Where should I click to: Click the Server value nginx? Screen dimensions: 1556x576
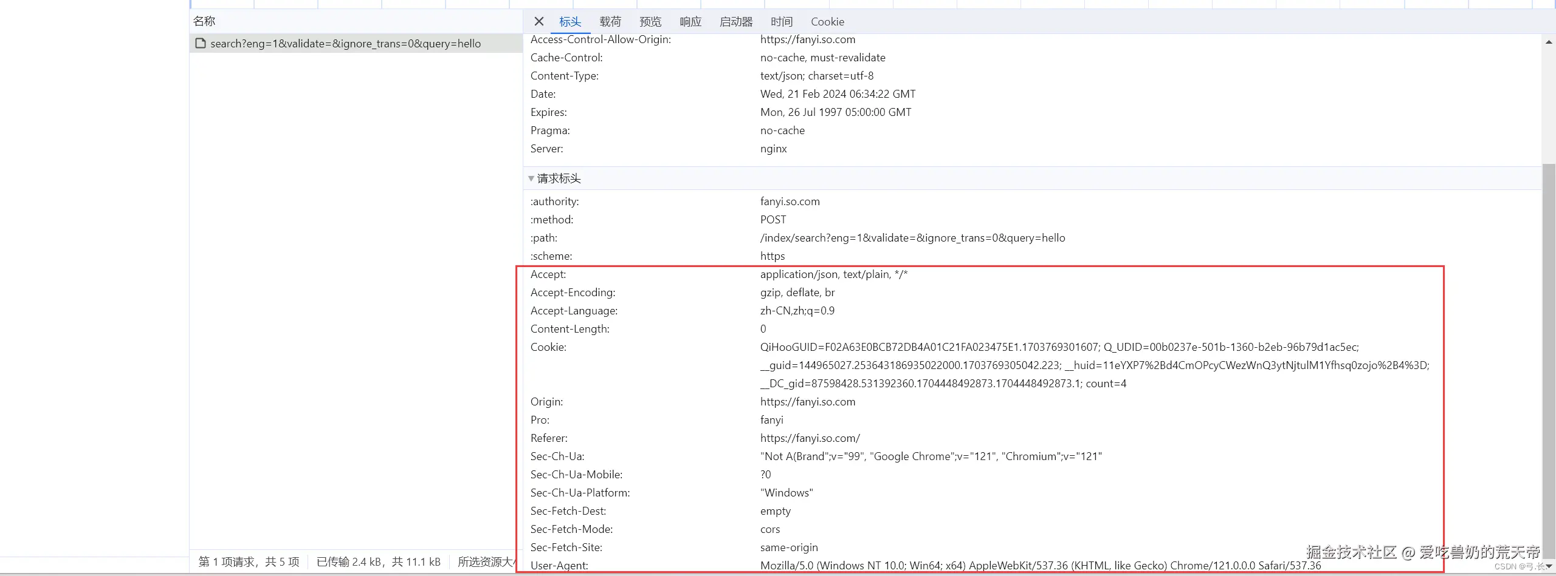point(773,149)
